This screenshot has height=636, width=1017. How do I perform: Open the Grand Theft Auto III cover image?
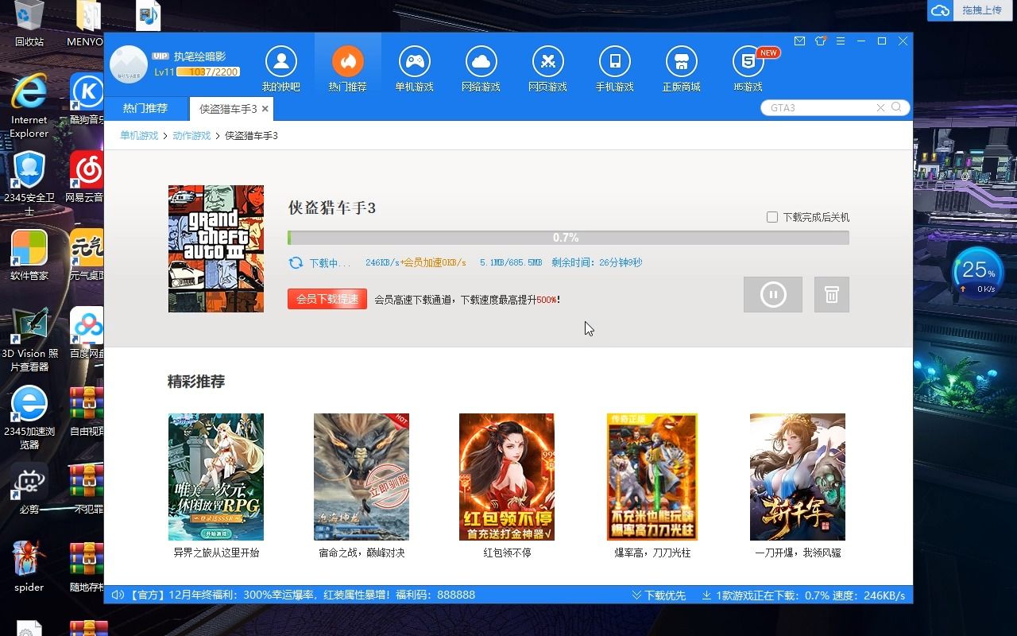(x=216, y=249)
